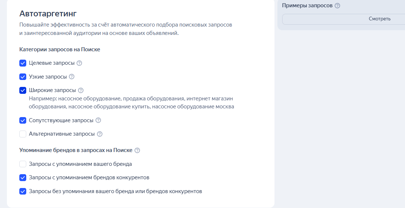Enable the Альтернативные запросы checkbox
The image size is (405, 208).
pyautogui.click(x=23, y=134)
